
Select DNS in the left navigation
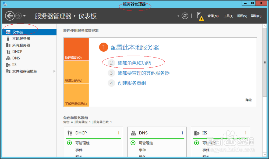point(16,58)
